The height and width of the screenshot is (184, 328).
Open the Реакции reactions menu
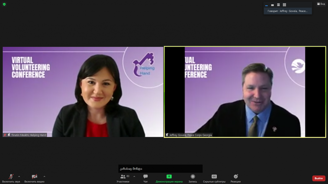pyautogui.click(x=236, y=178)
